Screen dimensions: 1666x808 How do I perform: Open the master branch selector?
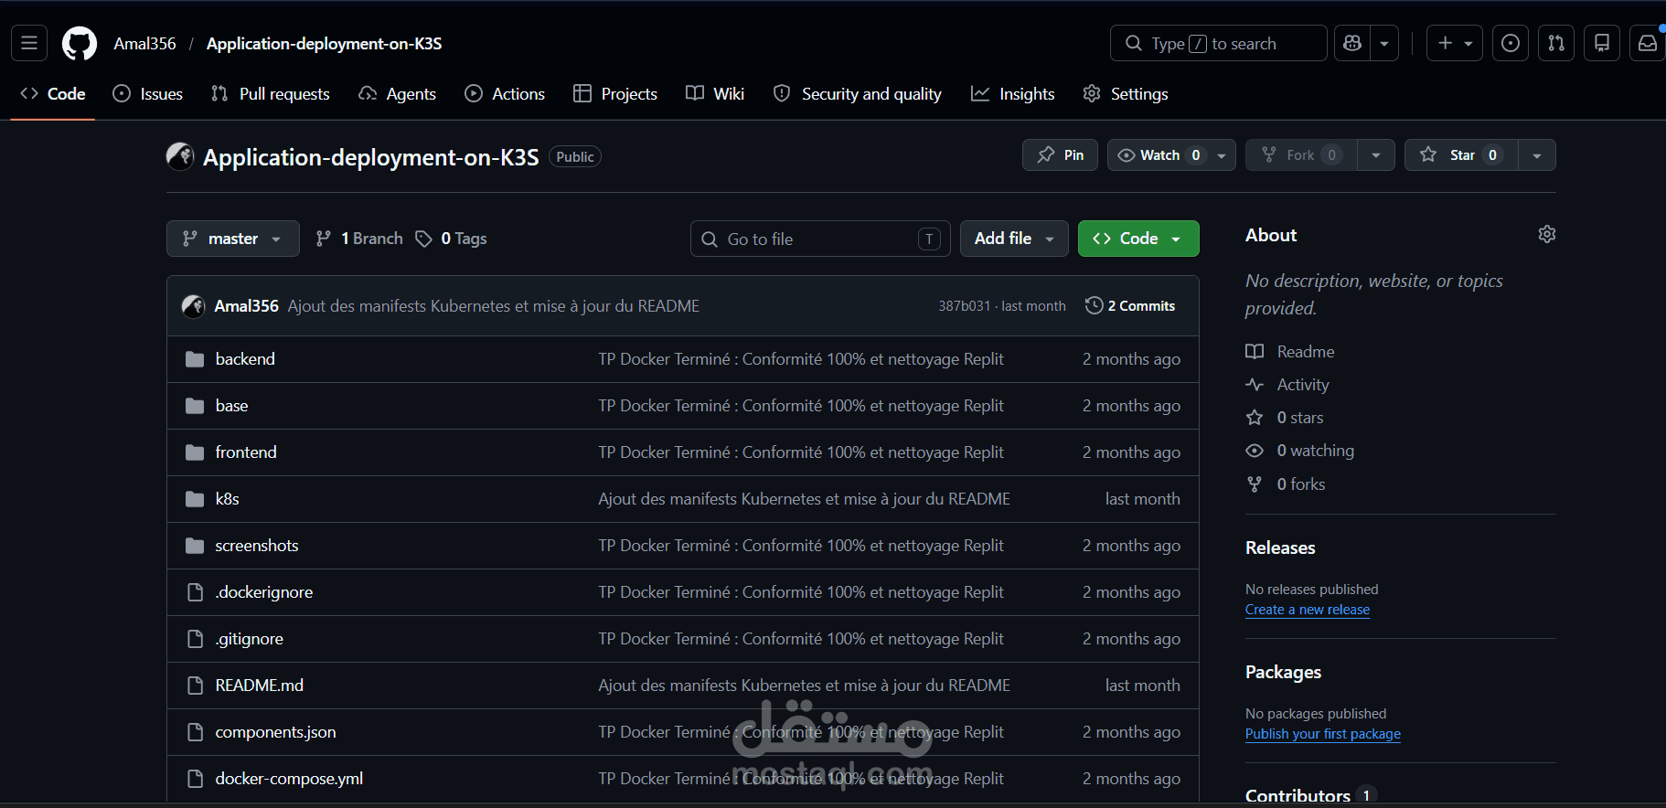point(233,239)
